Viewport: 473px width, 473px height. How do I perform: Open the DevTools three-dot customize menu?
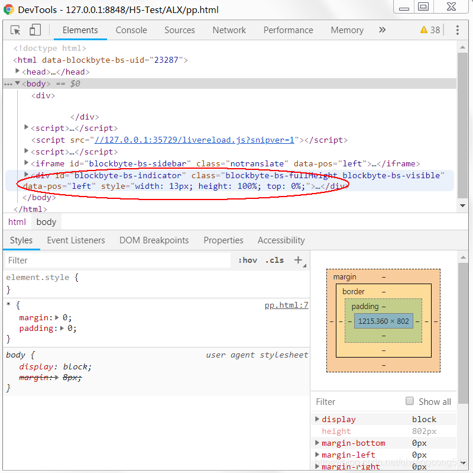pyautogui.click(x=457, y=30)
